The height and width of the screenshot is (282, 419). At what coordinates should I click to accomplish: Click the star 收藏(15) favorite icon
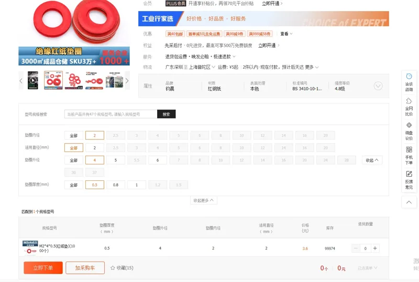point(113,268)
